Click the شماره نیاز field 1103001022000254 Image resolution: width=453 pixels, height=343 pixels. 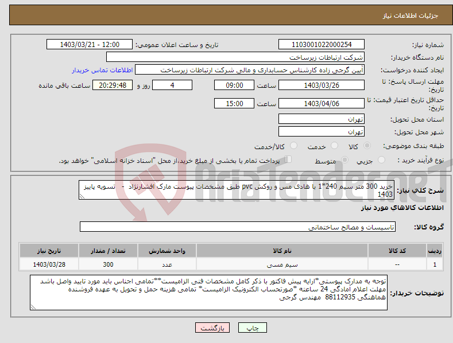tap(322, 45)
